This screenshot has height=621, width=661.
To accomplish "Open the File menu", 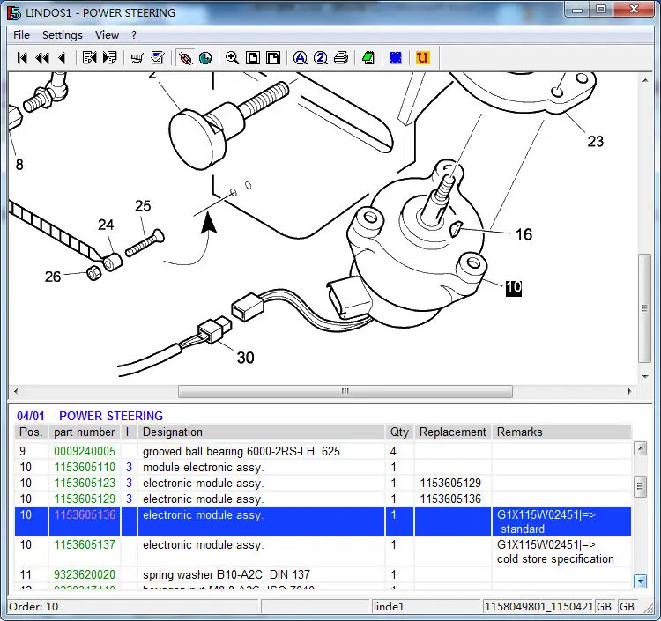I will click(21, 35).
